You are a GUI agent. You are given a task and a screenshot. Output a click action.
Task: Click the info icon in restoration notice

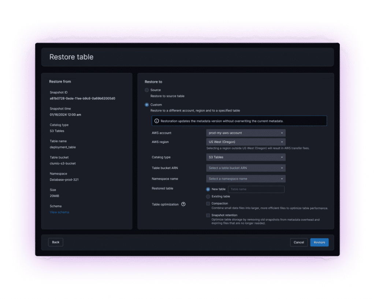click(x=157, y=121)
